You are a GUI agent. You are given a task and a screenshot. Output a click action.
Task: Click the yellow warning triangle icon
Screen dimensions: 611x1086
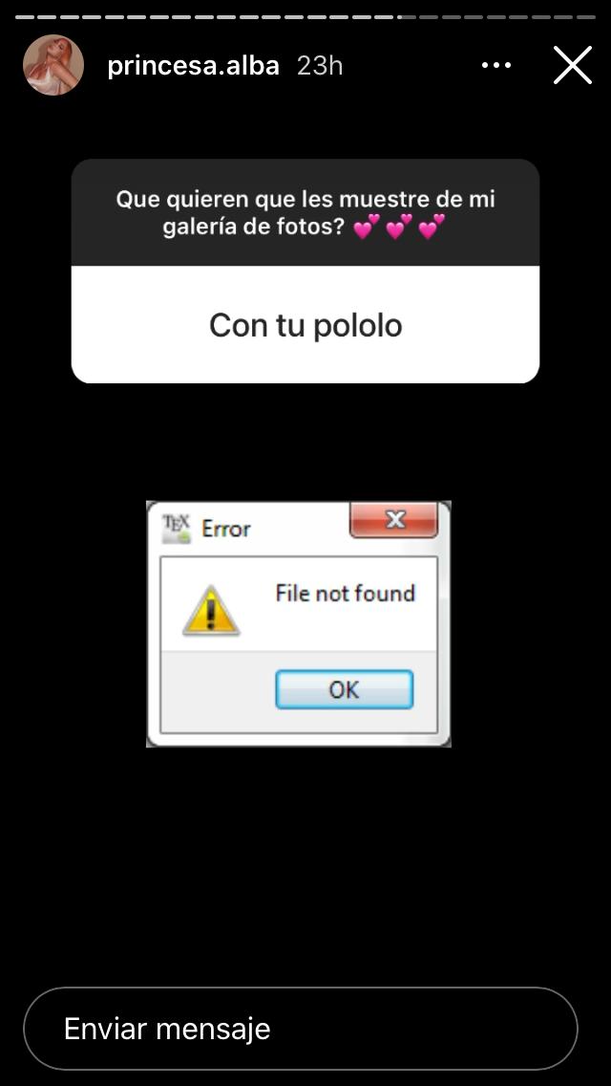211,611
